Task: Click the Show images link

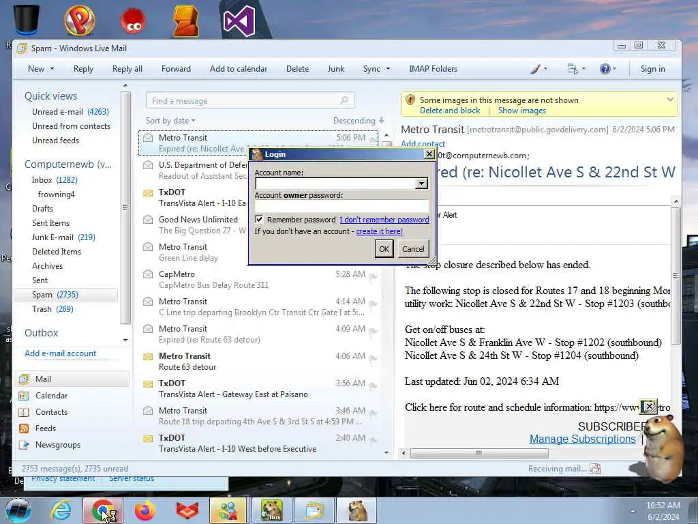Action: 521,111
